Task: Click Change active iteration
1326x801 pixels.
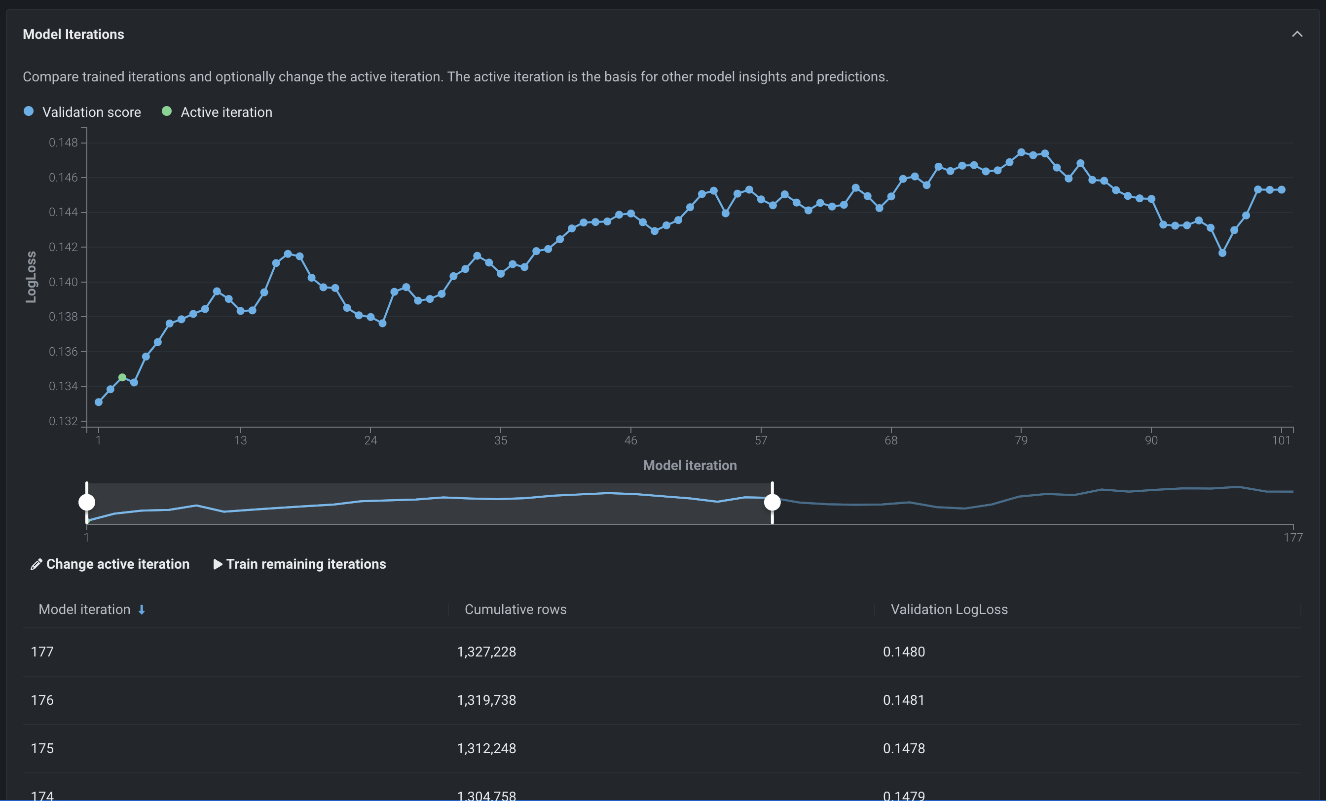Action: point(117,564)
